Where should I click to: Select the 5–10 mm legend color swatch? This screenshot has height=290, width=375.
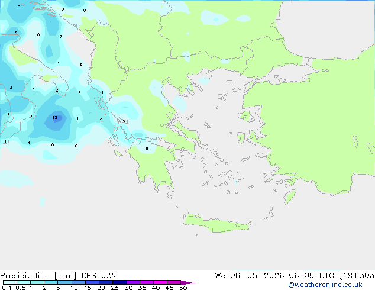[x=65, y=282]
